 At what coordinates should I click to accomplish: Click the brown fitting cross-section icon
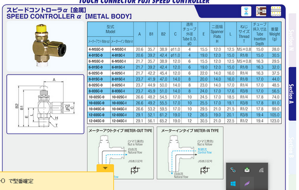click(261, 11)
